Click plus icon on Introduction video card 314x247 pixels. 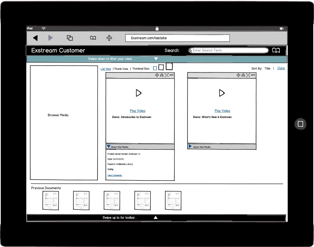pos(157,75)
